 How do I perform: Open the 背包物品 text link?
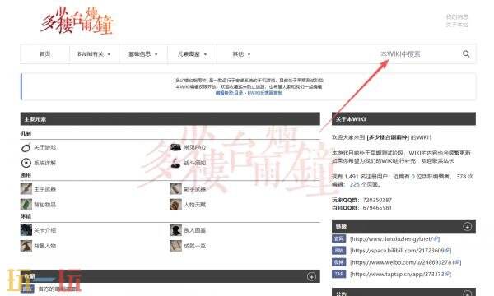44,205
